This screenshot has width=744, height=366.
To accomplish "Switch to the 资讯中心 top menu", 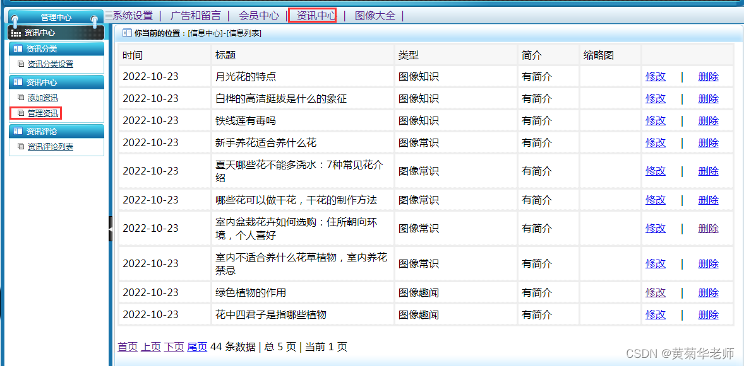I will pos(316,16).
